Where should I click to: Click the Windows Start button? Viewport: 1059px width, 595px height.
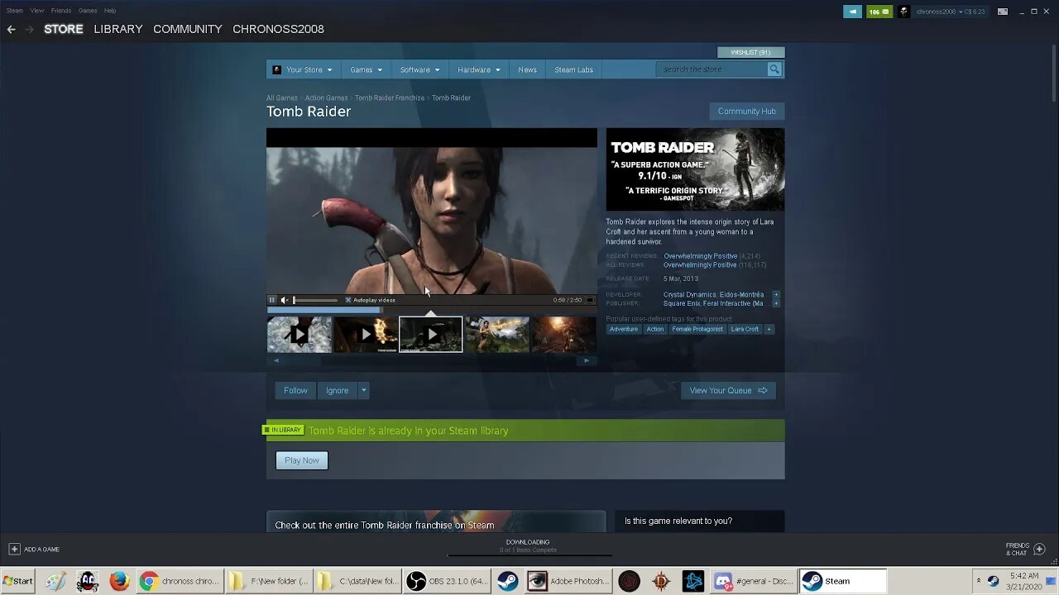click(17, 581)
